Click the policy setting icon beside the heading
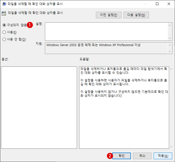The image size is (175, 162). coord(4,13)
